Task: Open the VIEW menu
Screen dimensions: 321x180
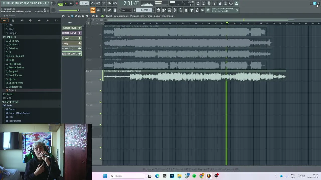Action: [26, 3]
